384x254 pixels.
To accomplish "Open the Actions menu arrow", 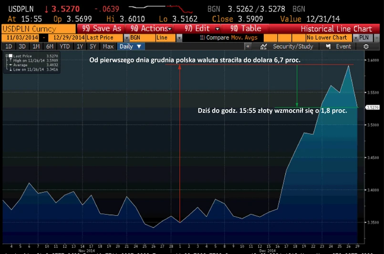I will point(169,29).
